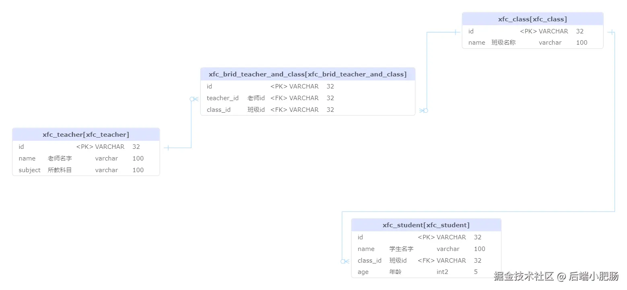The width and height of the screenshot is (627, 290).
Task: Select the xfc_student table header
Action: [426, 224]
